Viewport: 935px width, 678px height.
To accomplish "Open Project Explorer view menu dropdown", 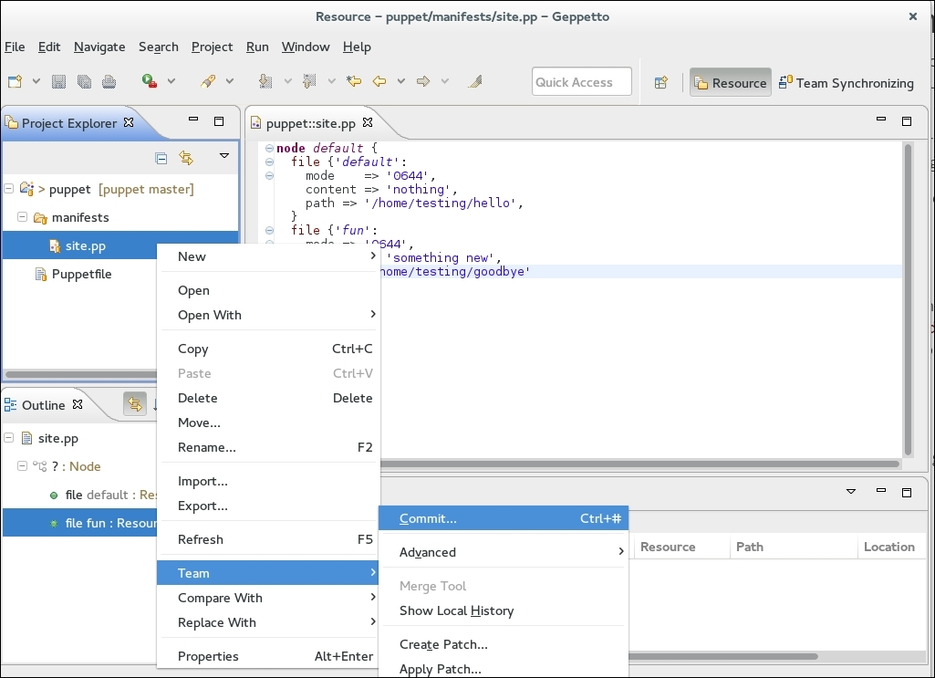I will (224, 157).
